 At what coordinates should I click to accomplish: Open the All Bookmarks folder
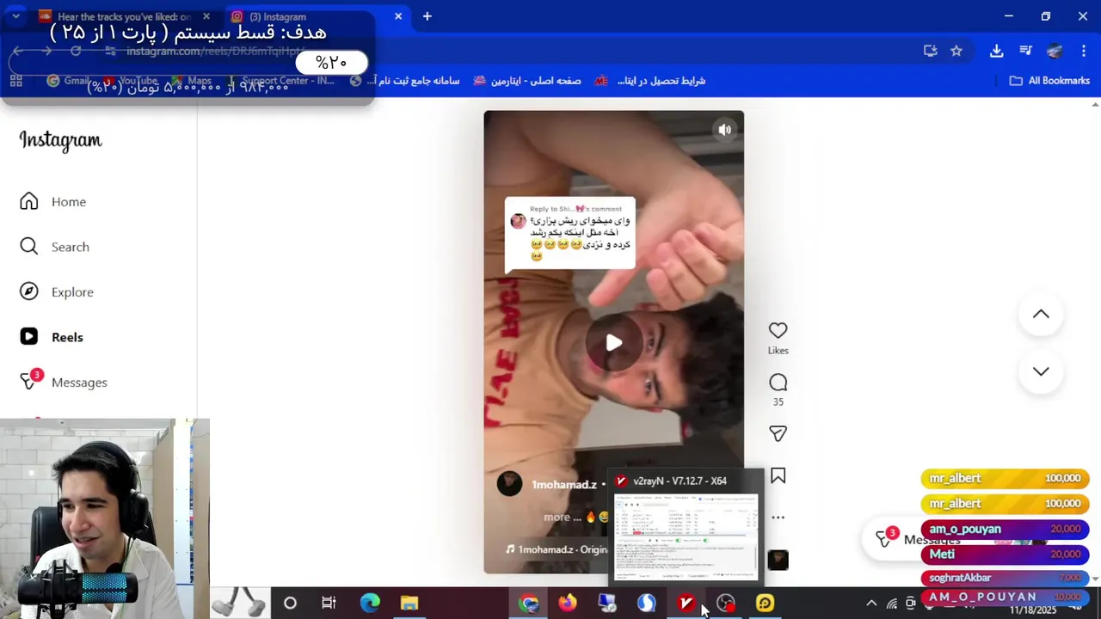tap(1049, 80)
